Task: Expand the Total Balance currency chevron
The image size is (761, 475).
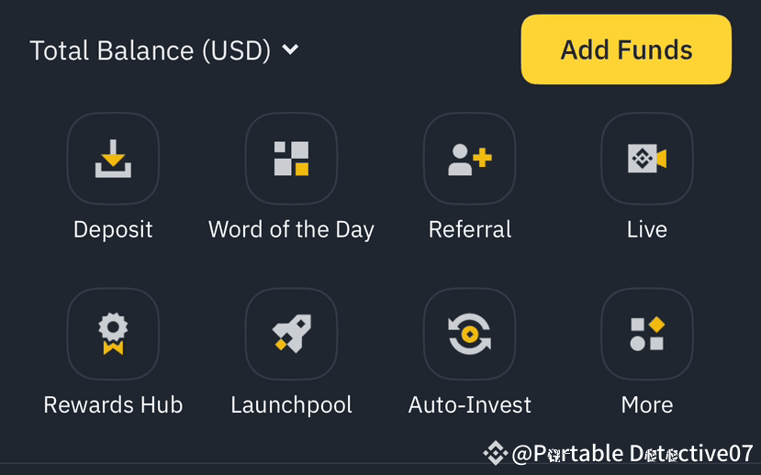Action: pos(290,50)
